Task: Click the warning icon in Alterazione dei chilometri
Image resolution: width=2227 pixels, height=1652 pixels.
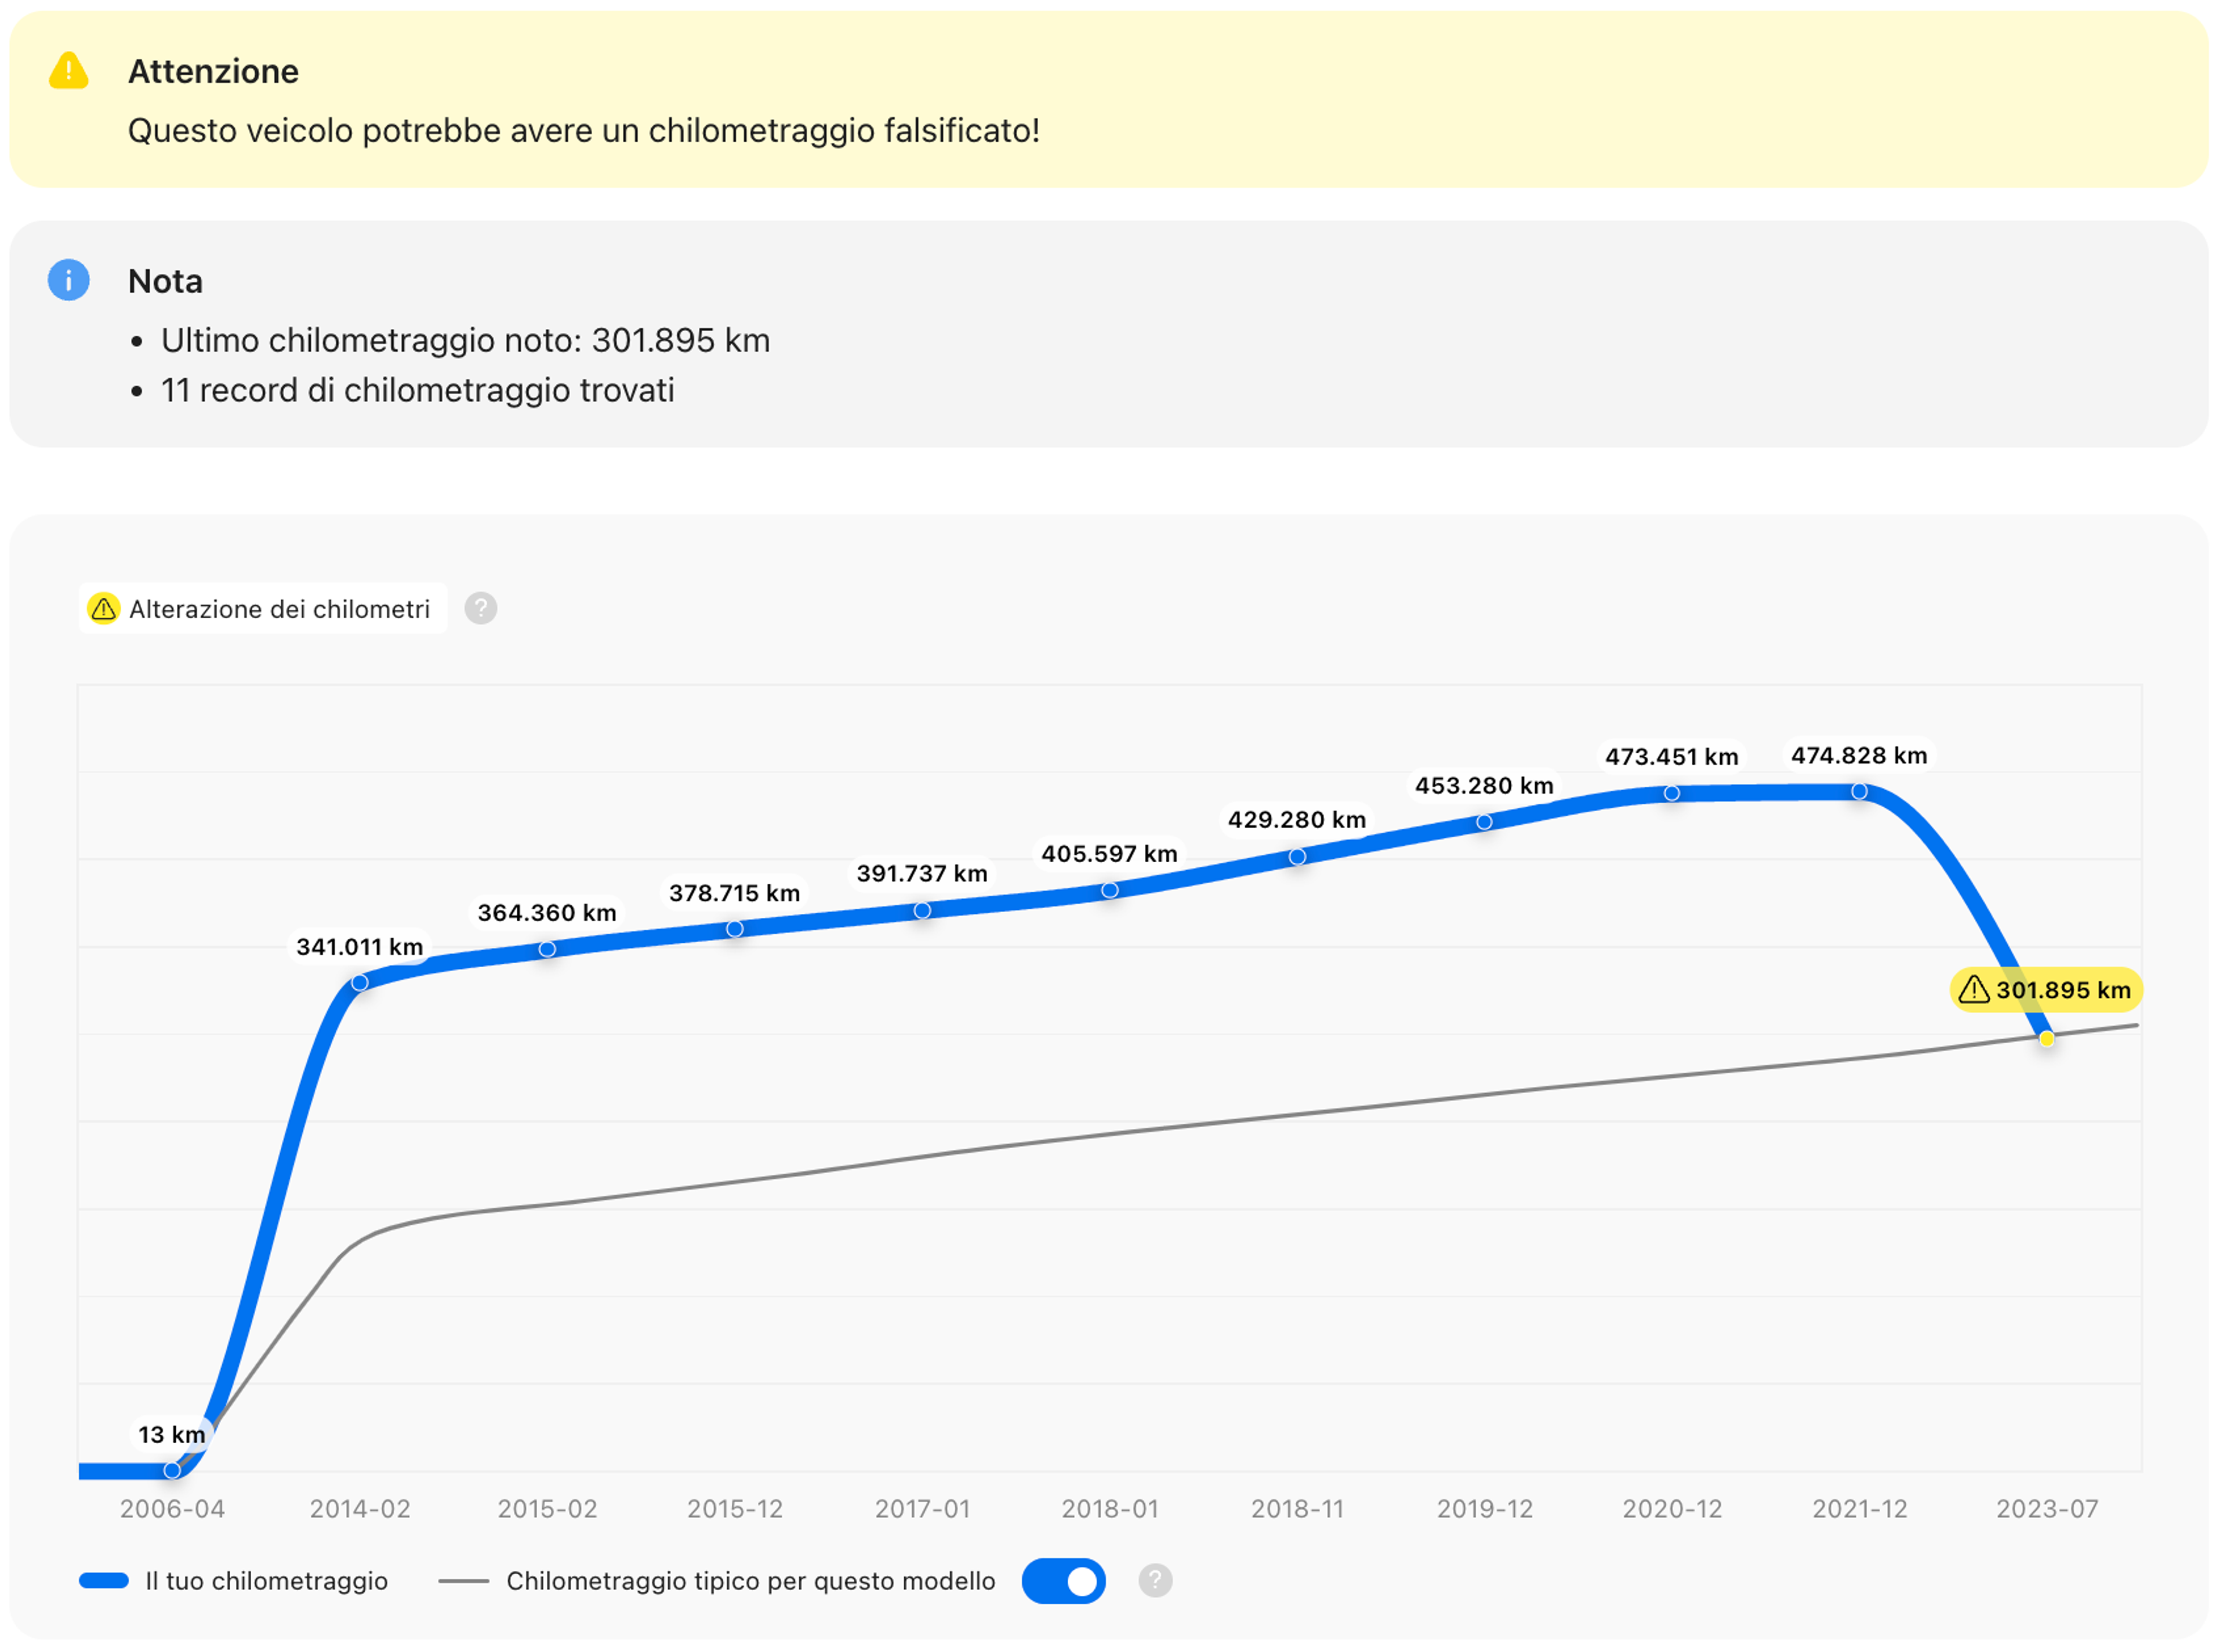Action: 103,609
